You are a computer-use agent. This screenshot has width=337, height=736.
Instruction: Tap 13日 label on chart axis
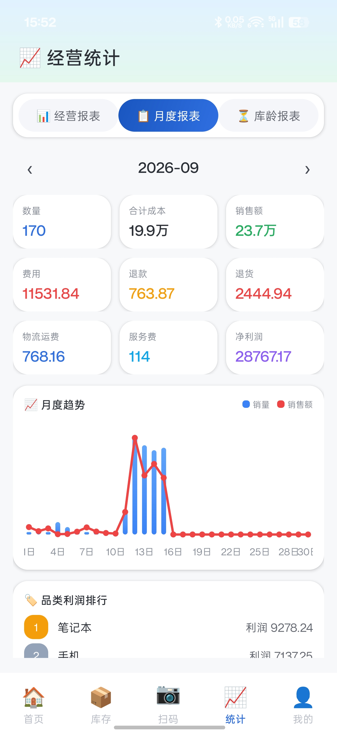144,552
